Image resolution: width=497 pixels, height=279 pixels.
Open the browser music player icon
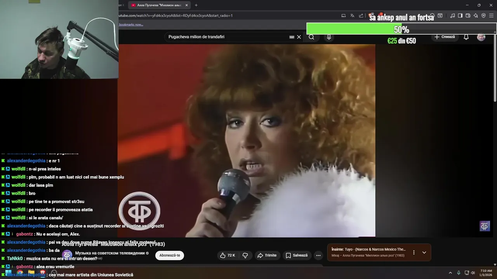click(x=452, y=15)
